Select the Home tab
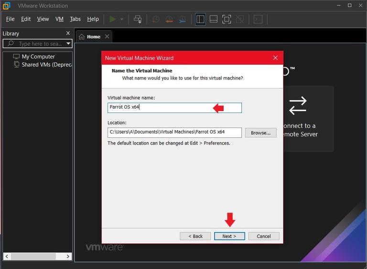Screen dimensions: 367x269 coord(94,36)
